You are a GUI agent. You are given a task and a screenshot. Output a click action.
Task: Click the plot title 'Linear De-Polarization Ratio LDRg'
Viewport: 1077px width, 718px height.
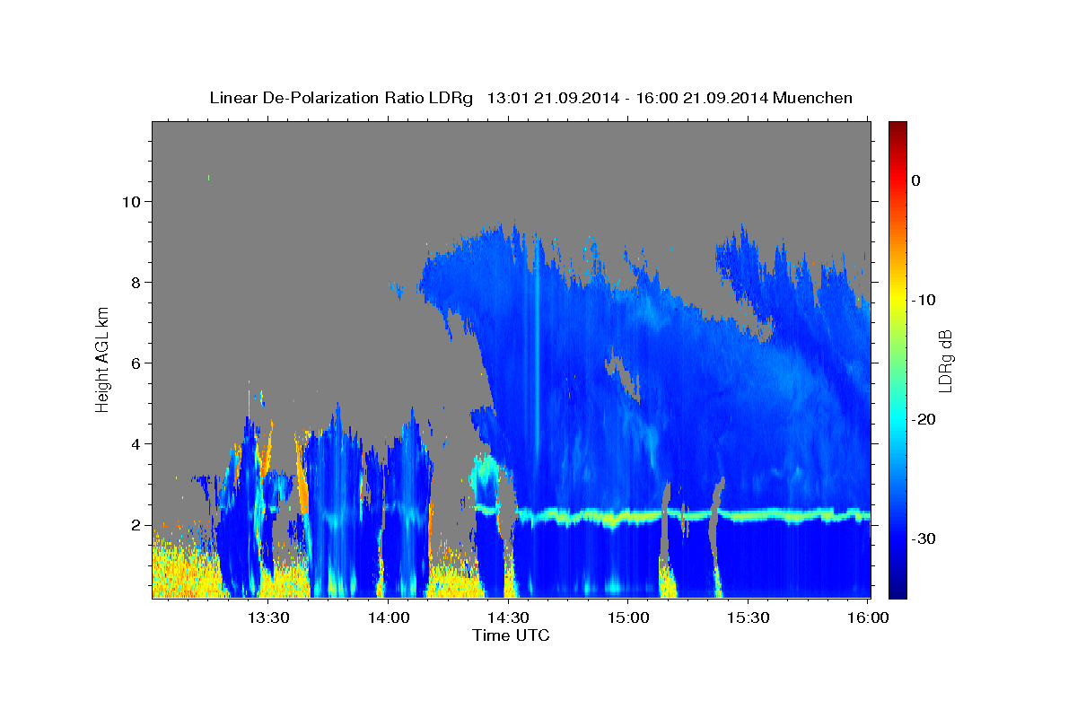(x=340, y=98)
